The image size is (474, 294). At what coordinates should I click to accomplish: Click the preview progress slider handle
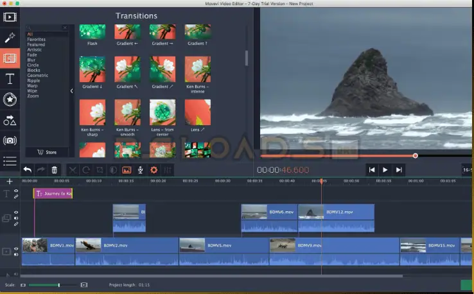[x=416, y=155]
